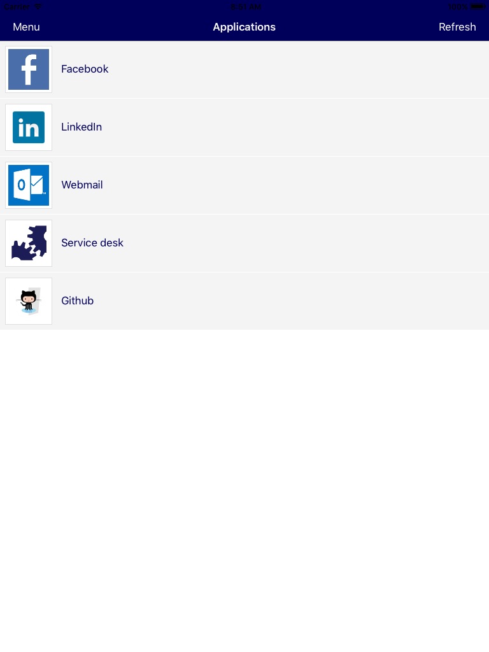The height and width of the screenshot is (652, 489).
Task: Click the Carrier text in status bar
Action: (17, 6)
